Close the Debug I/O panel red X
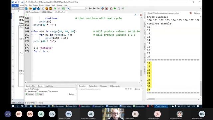 [x=191, y=13]
